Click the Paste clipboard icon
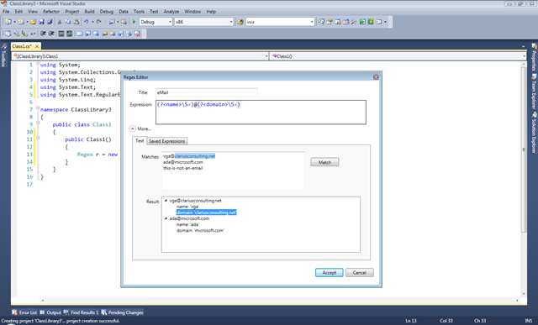 click(x=76, y=22)
